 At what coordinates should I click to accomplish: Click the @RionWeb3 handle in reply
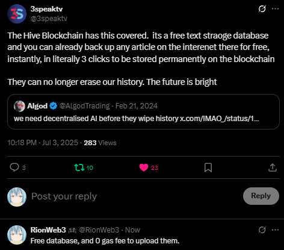(99, 230)
